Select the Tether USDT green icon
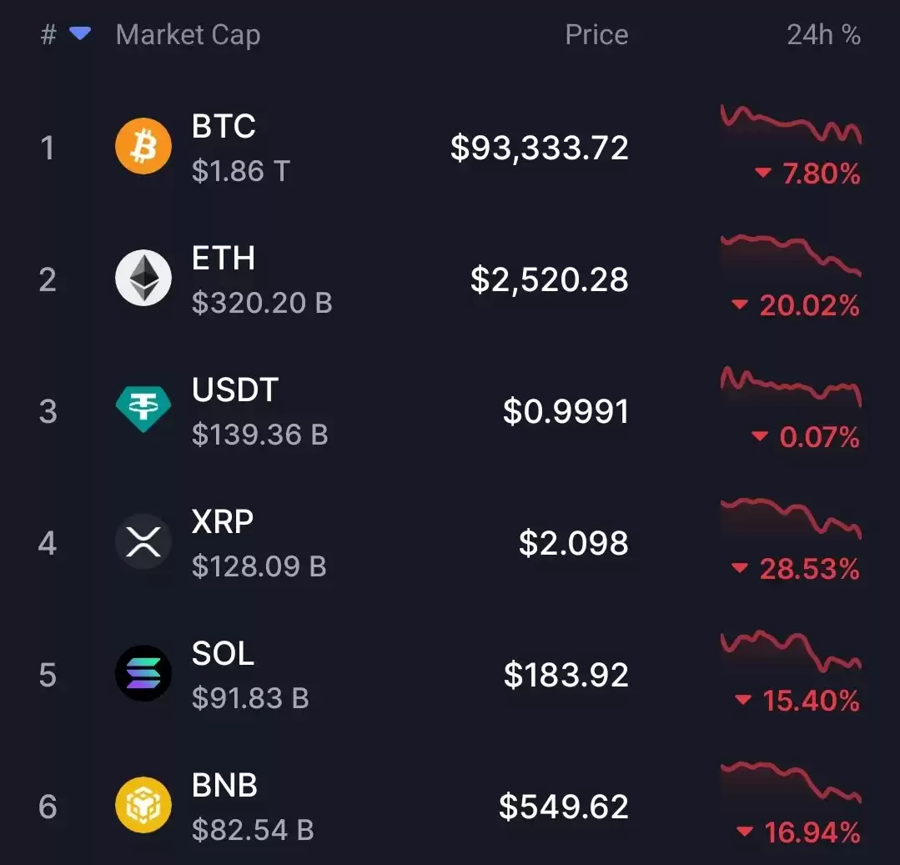Viewport: 900px width, 865px height. [x=143, y=409]
